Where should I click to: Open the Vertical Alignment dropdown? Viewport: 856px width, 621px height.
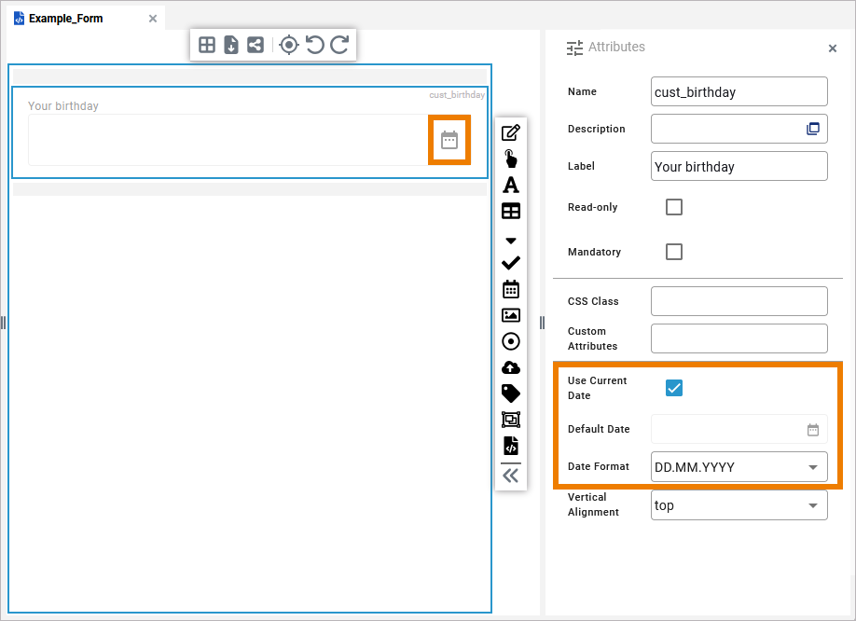click(x=739, y=505)
